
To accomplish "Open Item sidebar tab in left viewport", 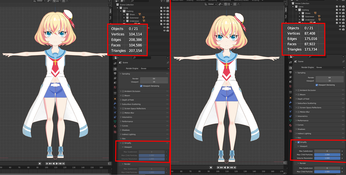I will click(110, 11).
